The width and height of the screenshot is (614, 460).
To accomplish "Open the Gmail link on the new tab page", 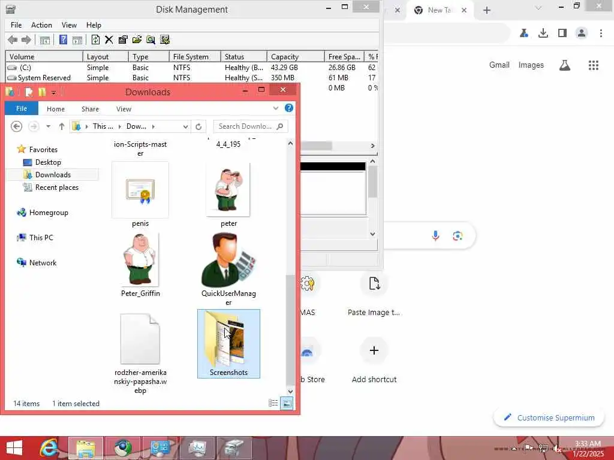I will pyautogui.click(x=499, y=65).
